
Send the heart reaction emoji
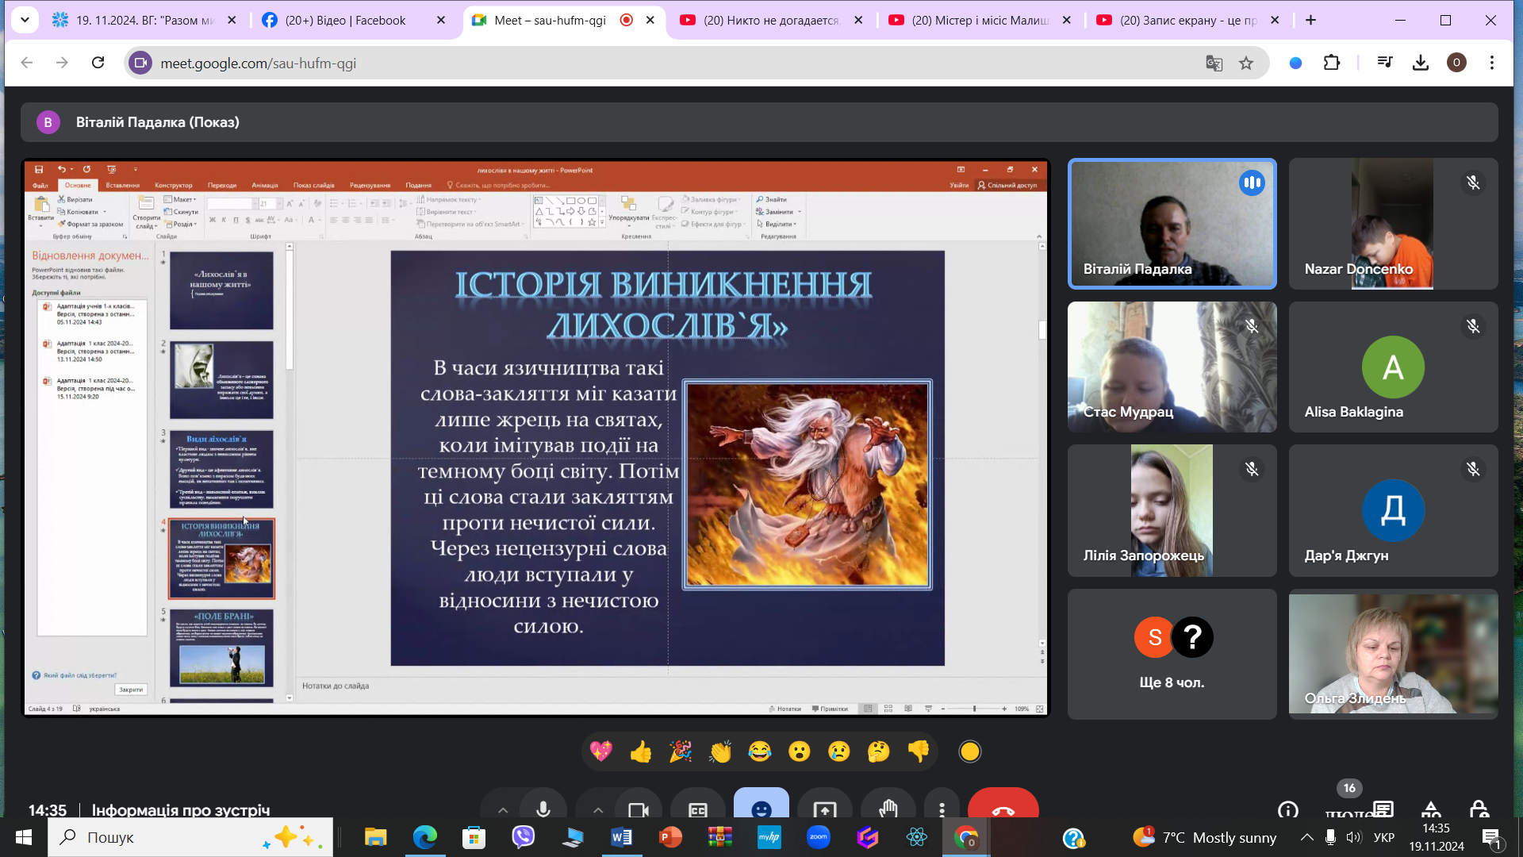(601, 751)
